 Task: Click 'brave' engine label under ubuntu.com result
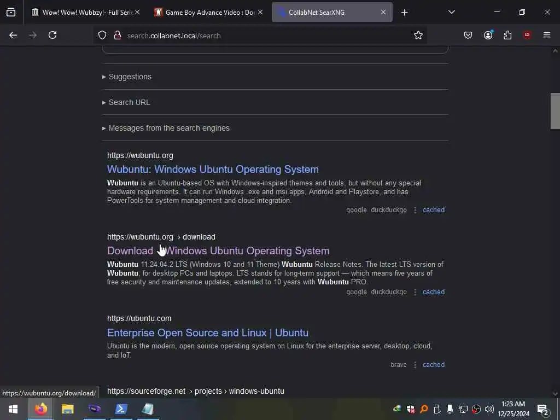tap(399, 365)
